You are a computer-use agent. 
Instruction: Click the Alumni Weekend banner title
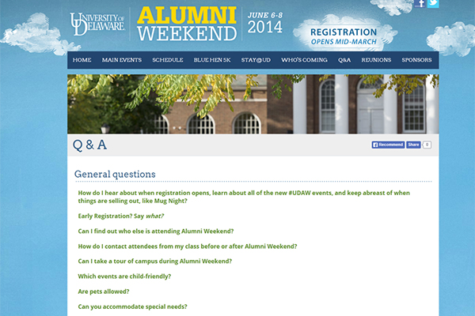(187, 24)
